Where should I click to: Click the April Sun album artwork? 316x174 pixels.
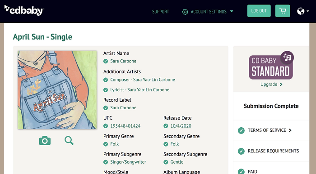pos(57,90)
